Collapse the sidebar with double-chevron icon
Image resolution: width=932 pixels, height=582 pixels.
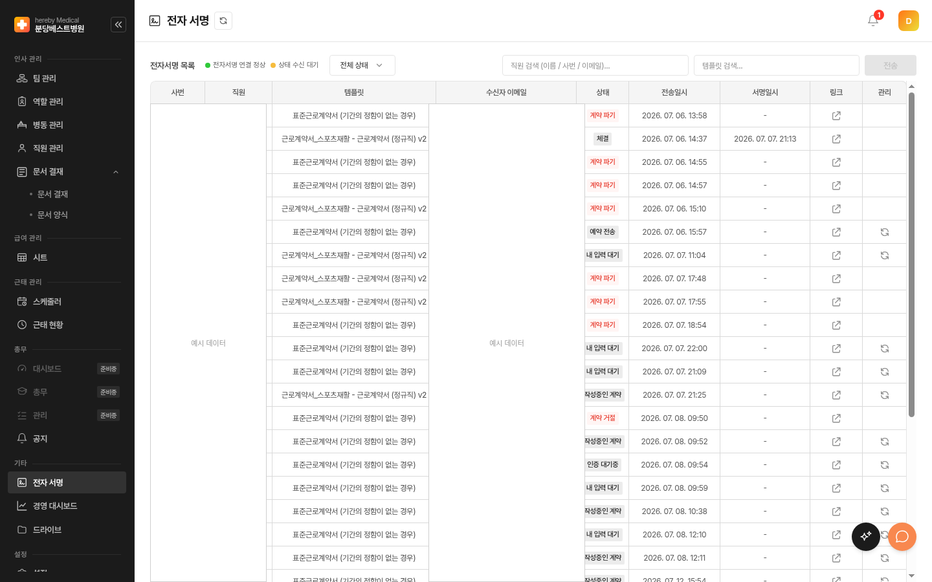pyautogui.click(x=118, y=25)
